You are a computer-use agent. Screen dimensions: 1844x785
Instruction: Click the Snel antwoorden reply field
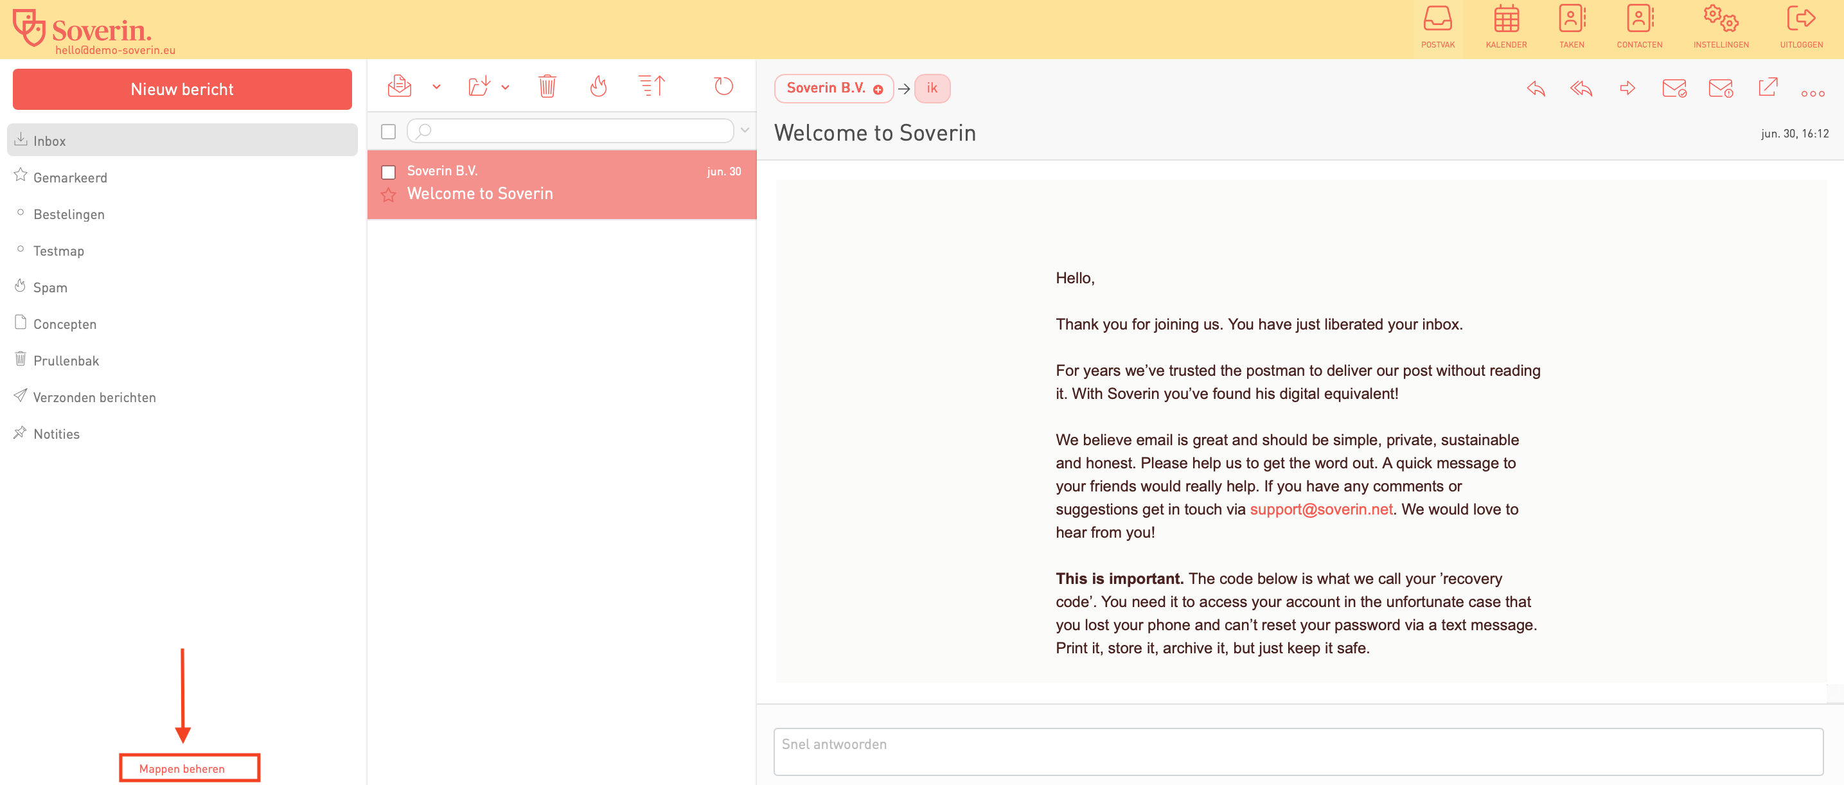click(x=1297, y=751)
